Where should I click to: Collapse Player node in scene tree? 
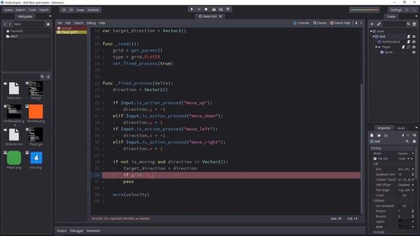click(x=376, y=47)
